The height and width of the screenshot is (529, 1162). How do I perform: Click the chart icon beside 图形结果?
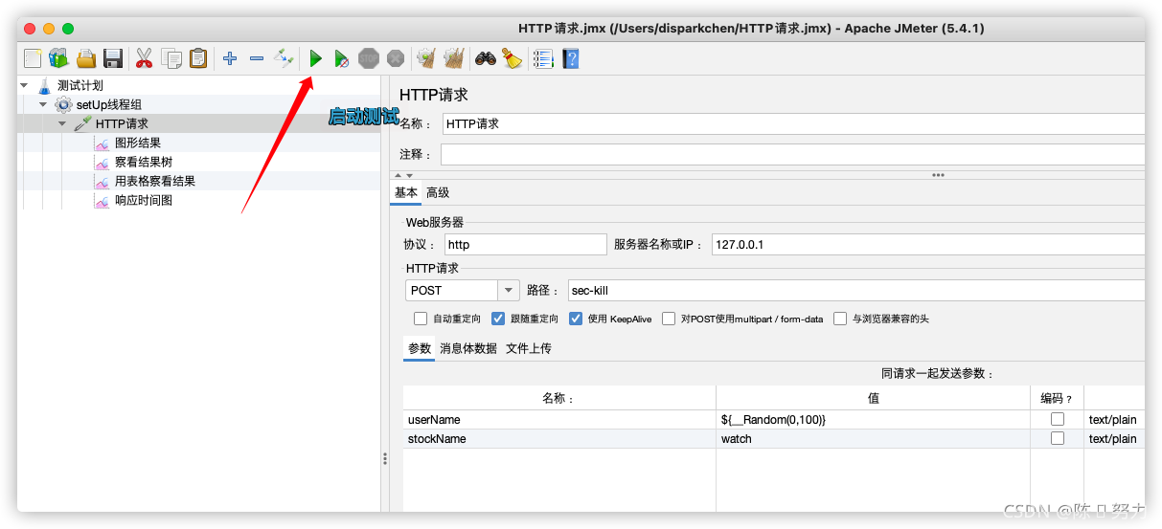(102, 143)
